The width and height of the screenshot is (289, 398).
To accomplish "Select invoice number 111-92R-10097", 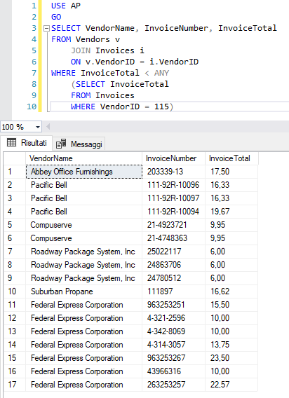I will tap(173, 198).
